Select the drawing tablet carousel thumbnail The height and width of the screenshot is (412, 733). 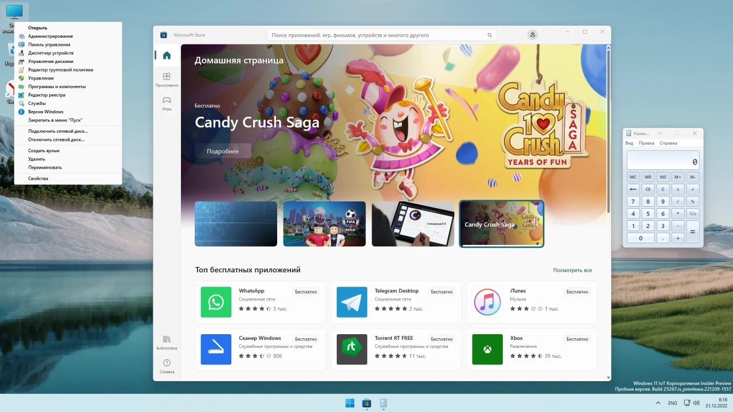click(x=413, y=224)
